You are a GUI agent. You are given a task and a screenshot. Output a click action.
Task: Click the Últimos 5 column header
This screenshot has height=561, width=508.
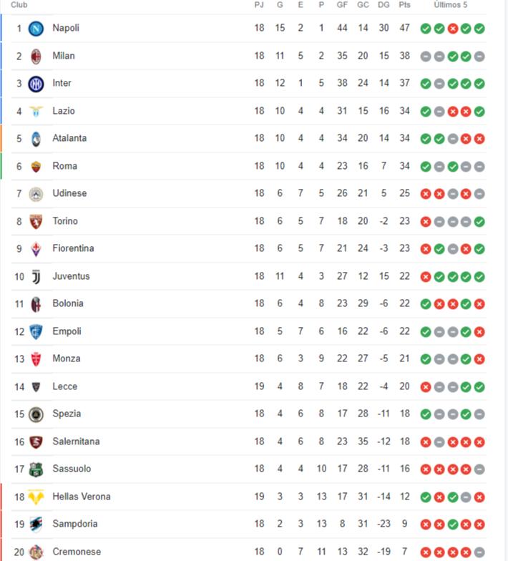[451, 5]
